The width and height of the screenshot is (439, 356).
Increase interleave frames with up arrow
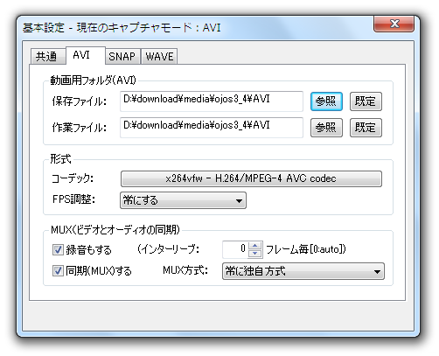click(255, 246)
